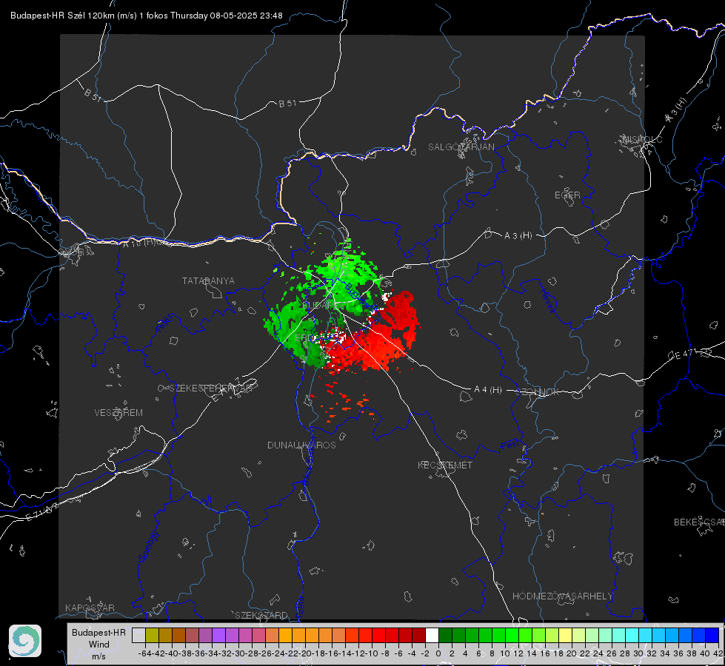This screenshot has height=666, width=725.
Task: Click the KAPOSVÁR city label
Action: click(90, 608)
